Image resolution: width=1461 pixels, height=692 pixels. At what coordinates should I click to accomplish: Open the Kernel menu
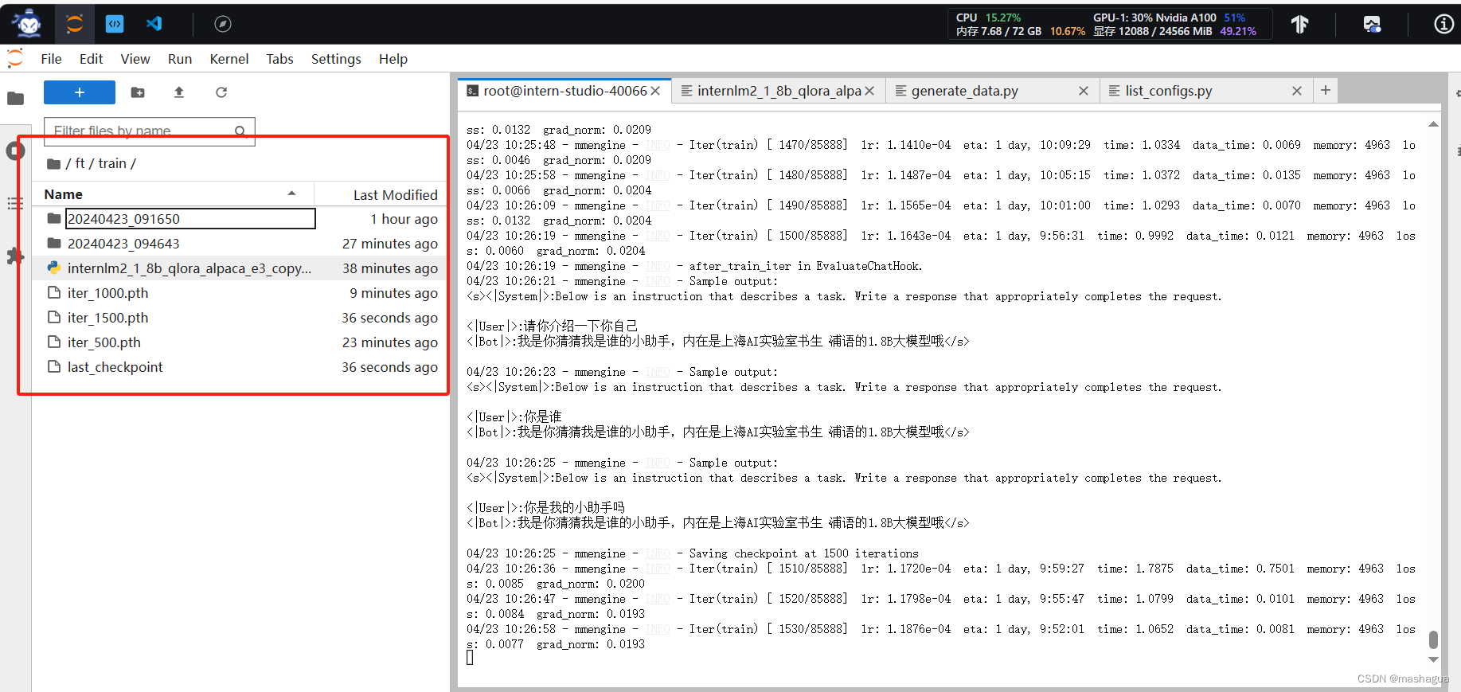229,59
